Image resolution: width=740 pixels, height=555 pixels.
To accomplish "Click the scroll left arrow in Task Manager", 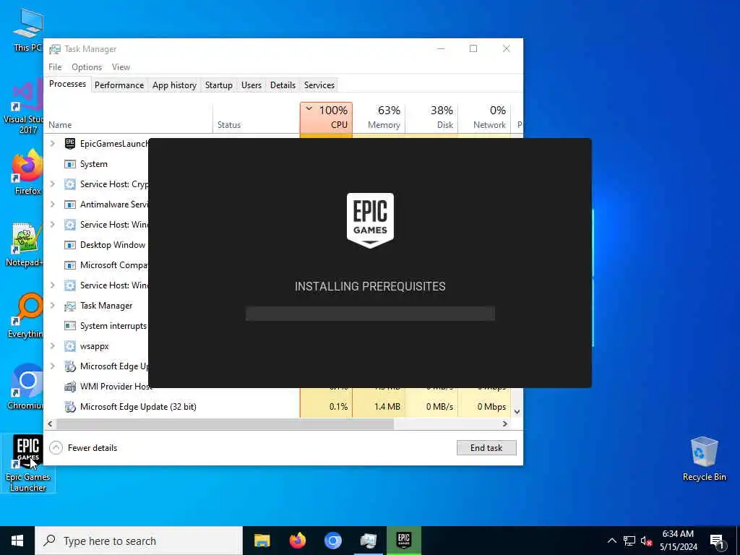I will [50, 423].
